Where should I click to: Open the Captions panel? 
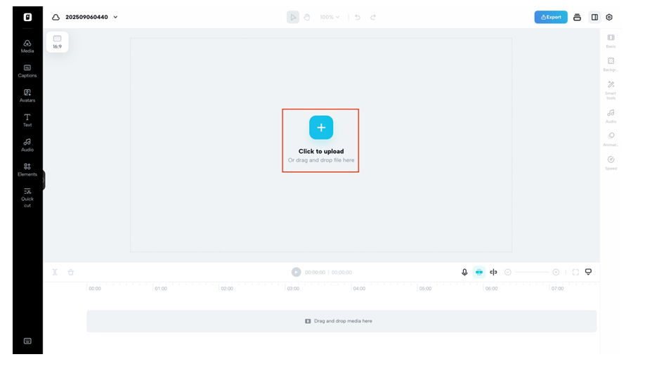pyautogui.click(x=27, y=70)
